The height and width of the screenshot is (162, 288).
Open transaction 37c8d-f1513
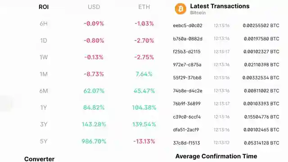pyautogui.click(x=186, y=143)
